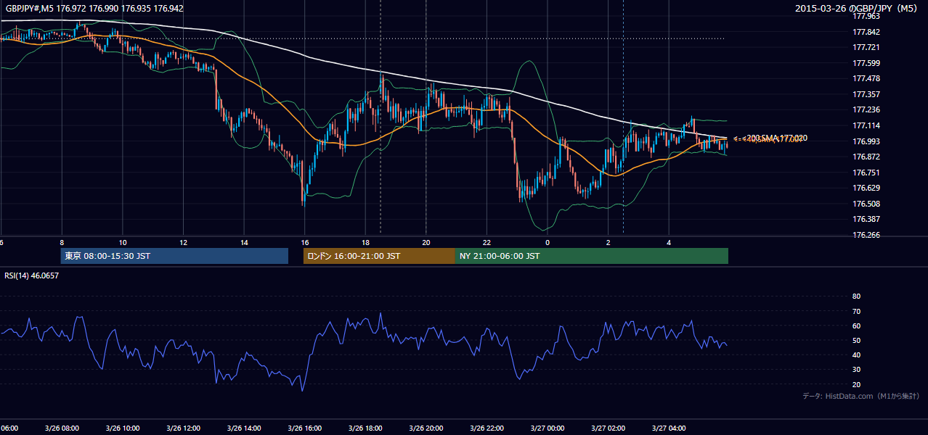The image size is (928, 435).
Task: Click the 3/26 10:00 bottom time label
Action: coord(123,428)
